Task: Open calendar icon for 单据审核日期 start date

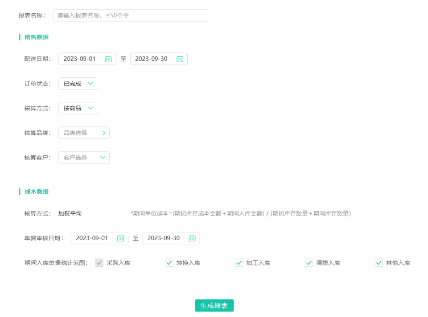Action: (x=121, y=238)
